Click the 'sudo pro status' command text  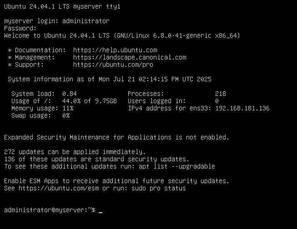(159, 188)
